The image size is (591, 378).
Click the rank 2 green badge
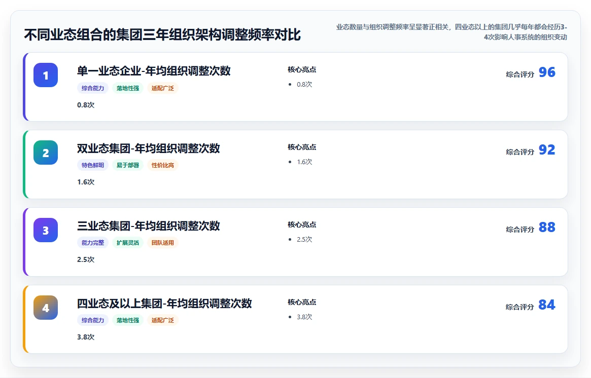pos(46,153)
